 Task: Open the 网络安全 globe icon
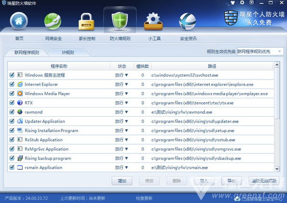pos(53,21)
